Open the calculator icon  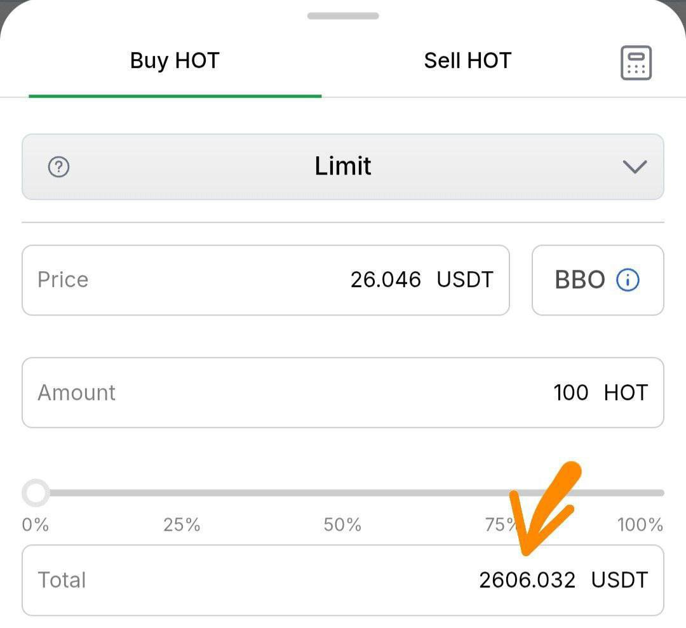point(636,62)
